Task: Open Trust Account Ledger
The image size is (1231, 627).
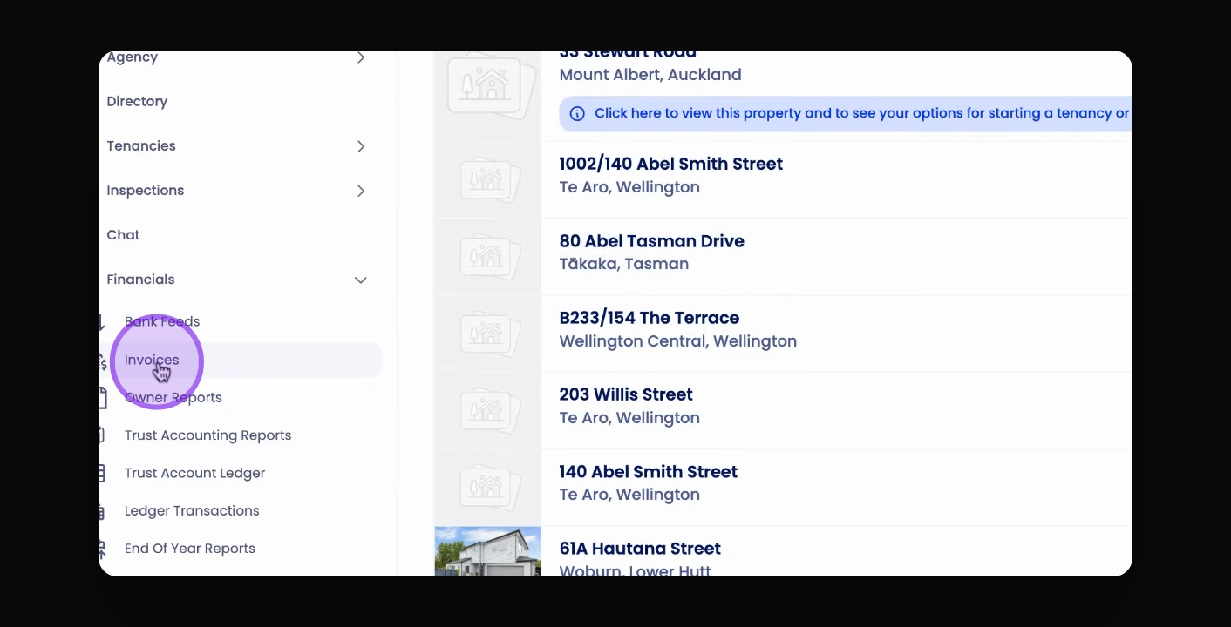Action: tap(194, 473)
